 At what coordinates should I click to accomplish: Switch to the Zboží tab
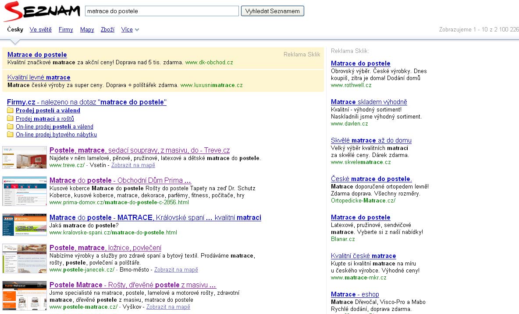[x=107, y=29]
